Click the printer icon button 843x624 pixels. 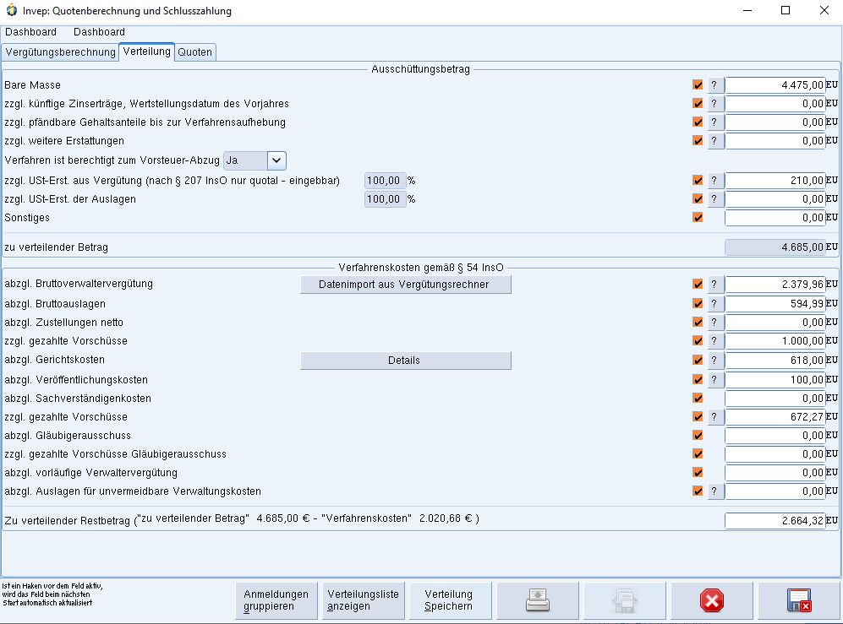coord(537,600)
